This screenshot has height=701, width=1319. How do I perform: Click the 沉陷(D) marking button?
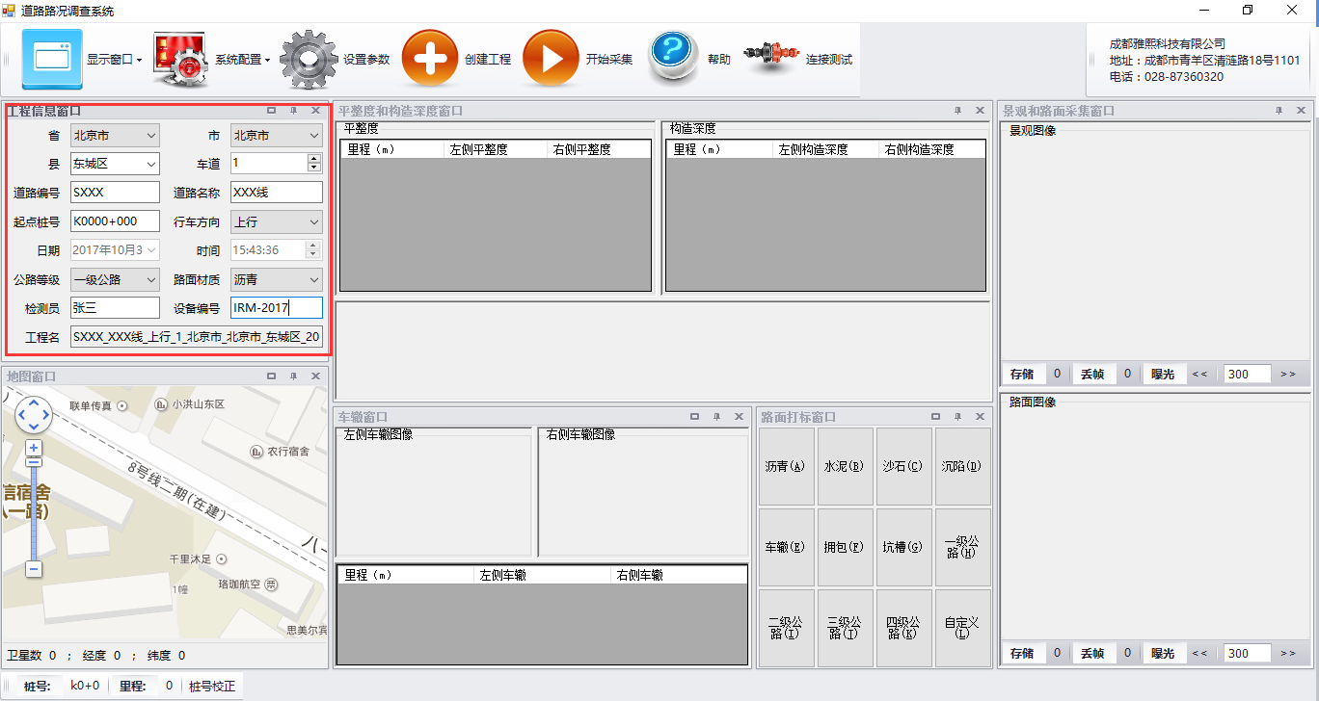click(963, 467)
